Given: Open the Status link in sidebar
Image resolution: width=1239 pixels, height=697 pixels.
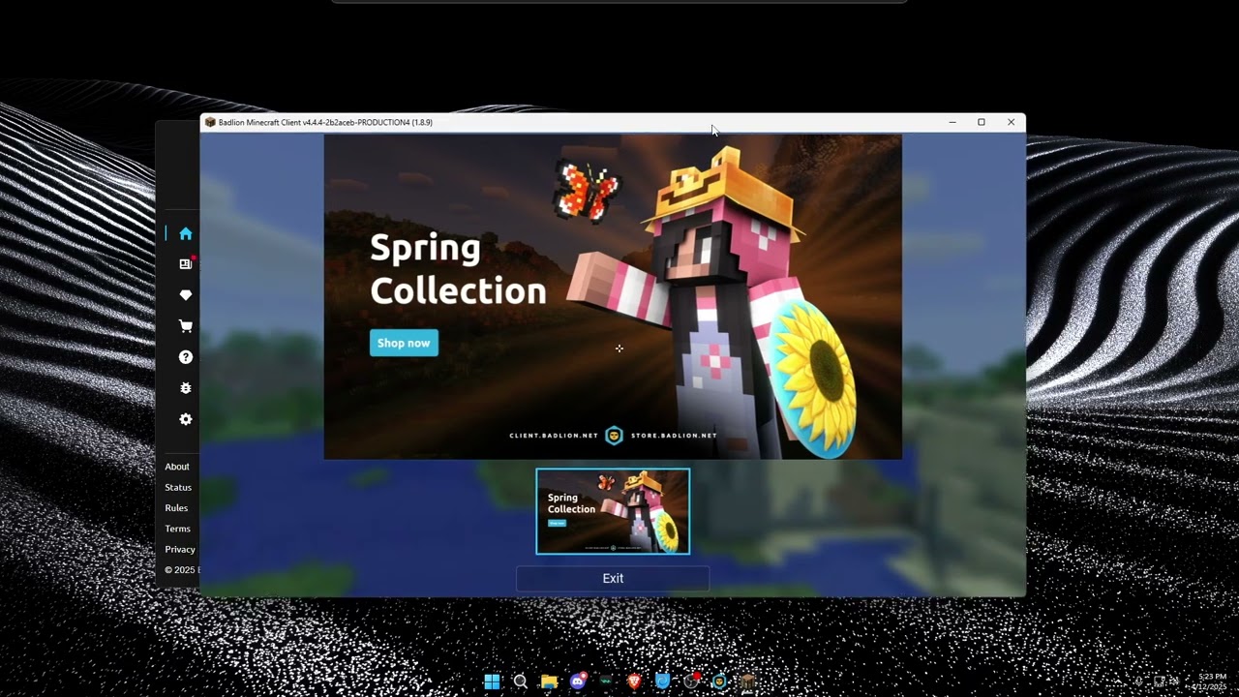Looking at the screenshot, I should coord(178,487).
